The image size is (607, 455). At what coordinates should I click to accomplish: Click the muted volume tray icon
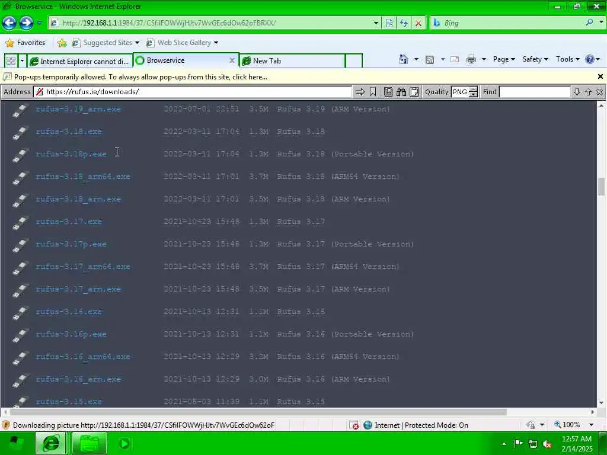click(x=547, y=444)
